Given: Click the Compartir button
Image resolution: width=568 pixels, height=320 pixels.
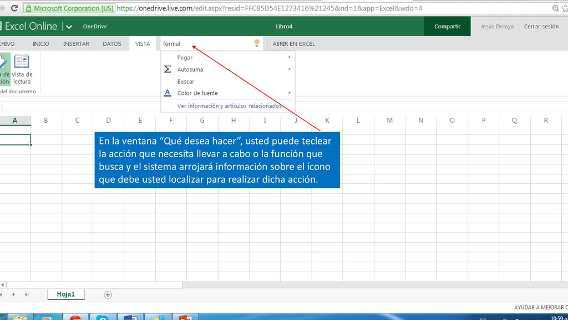Looking at the screenshot, I should [x=448, y=26].
